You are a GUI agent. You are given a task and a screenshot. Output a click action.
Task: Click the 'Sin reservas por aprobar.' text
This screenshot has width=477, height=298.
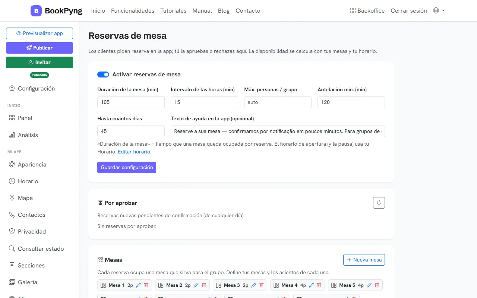tap(127, 226)
